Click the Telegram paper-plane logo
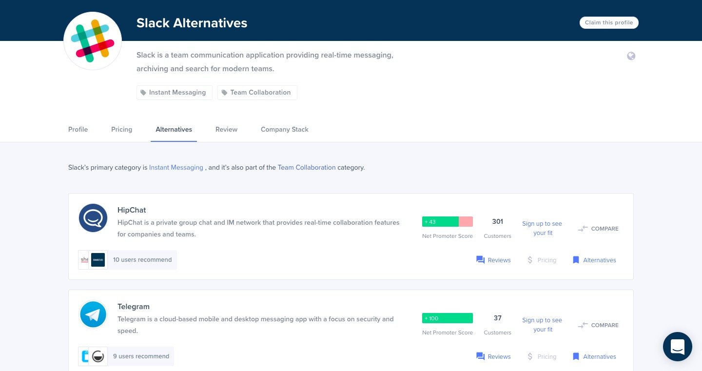702x371 pixels. [x=93, y=314]
